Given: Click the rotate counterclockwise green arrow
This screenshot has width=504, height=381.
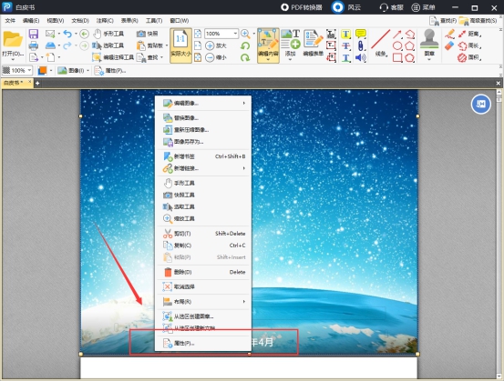Looking at the screenshot, I should pos(245,45).
